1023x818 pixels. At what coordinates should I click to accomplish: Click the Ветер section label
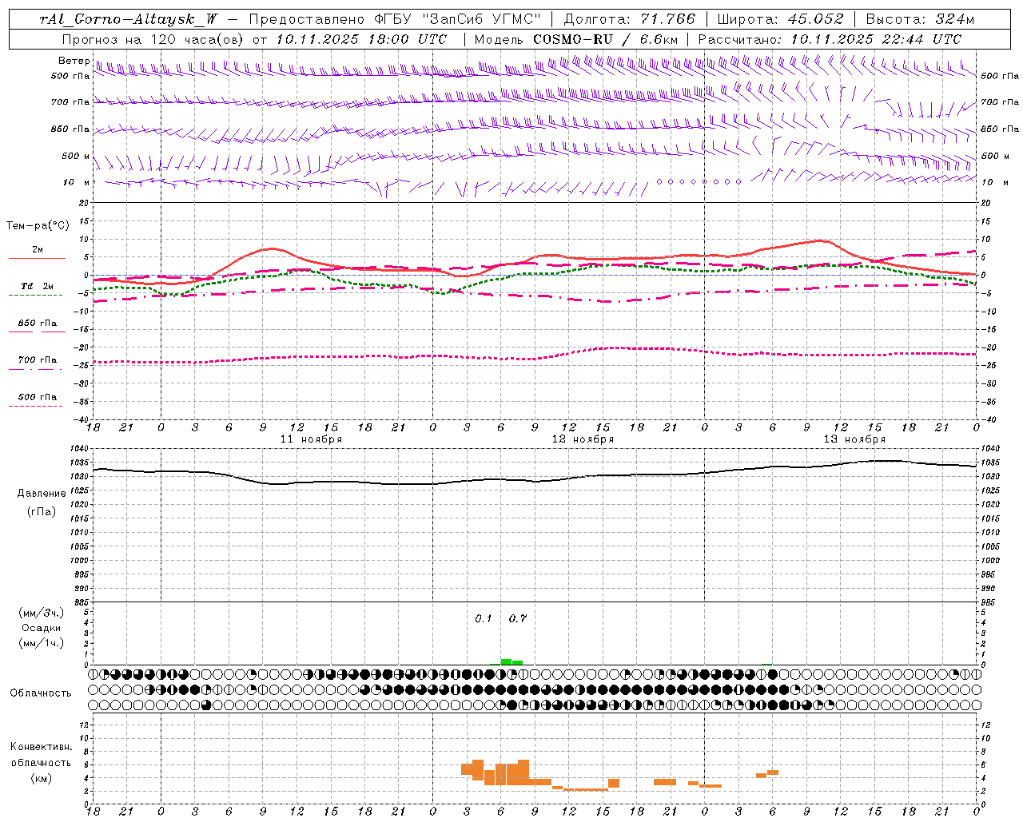point(74,61)
